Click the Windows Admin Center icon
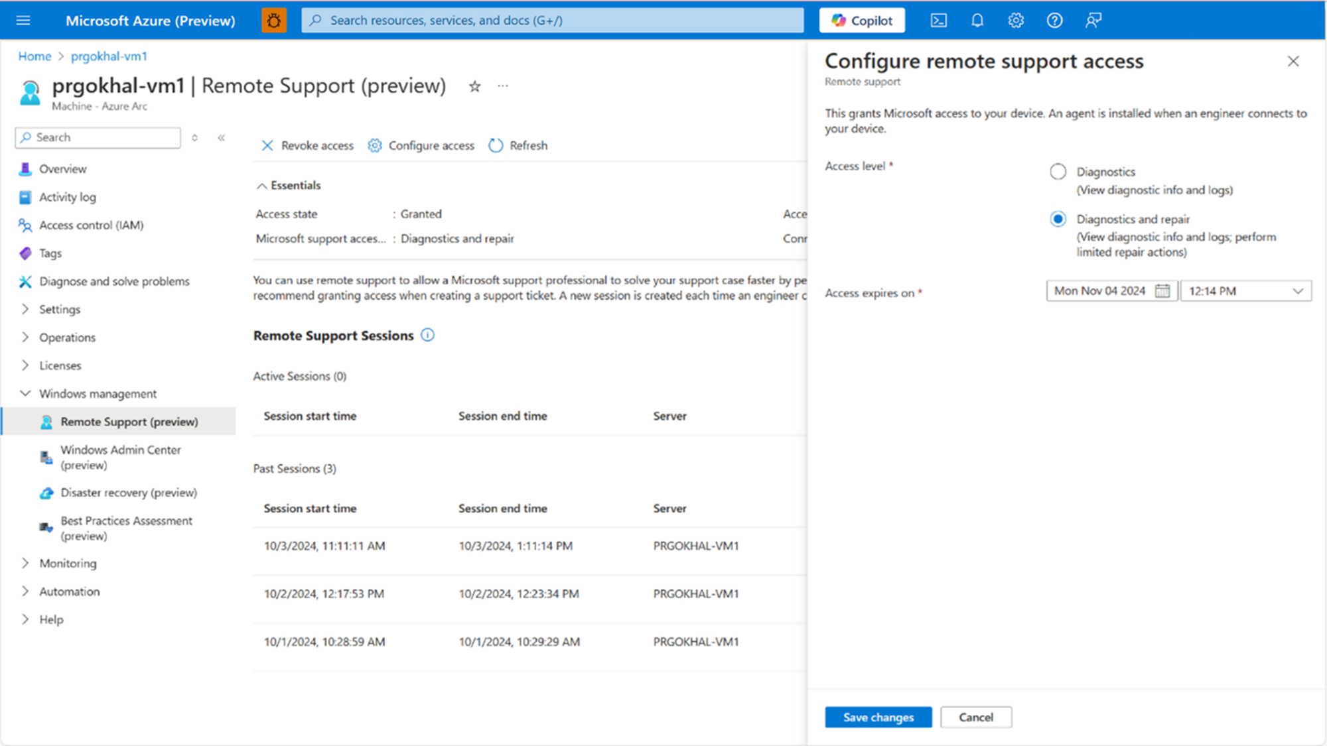Screen dimensions: 1327x746 (46, 458)
